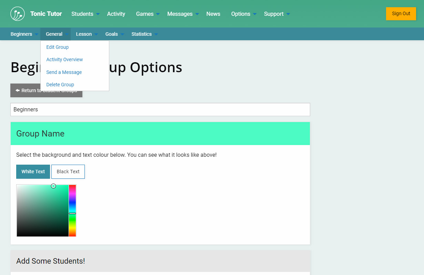Click the rainbow hue slider bar
424x275 pixels.
[x=72, y=210]
